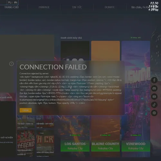Go to Trang Chủ menu item
161x161 pixels.
pos(11,7)
